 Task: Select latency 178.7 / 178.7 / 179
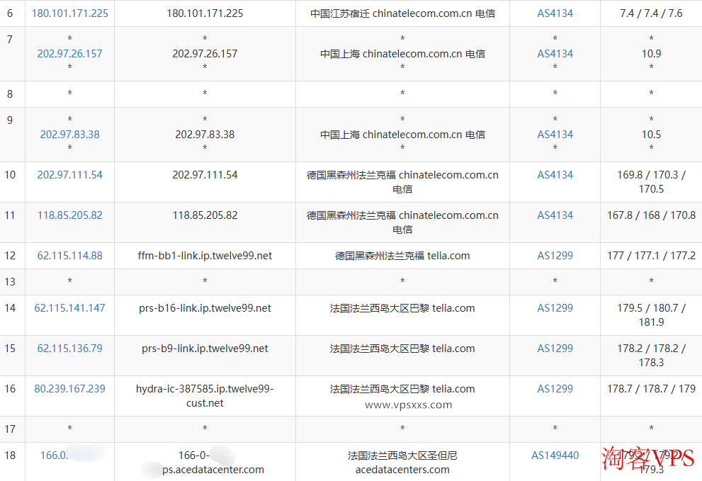point(651,389)
